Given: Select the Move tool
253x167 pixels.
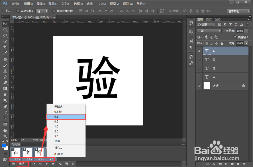Looking at the screenshot, I should click(5, 24).
